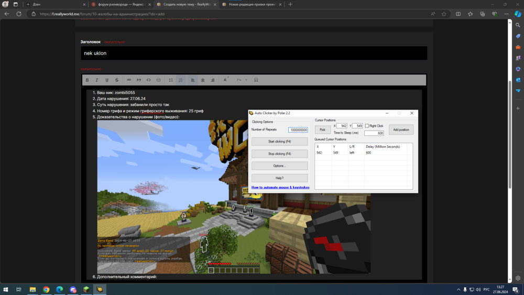The image size is (524, 295).
Task: Switch to the 'Создать новую тему' tab
Action: [x=186, y=4]
